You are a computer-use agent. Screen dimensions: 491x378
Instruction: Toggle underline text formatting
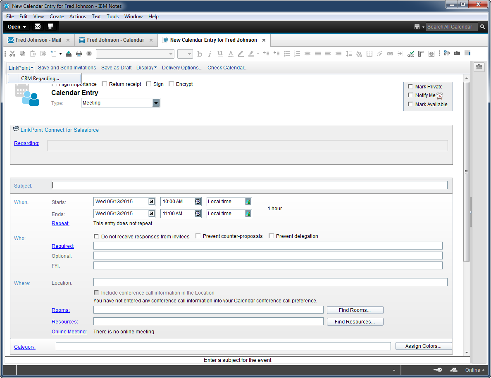220,54
